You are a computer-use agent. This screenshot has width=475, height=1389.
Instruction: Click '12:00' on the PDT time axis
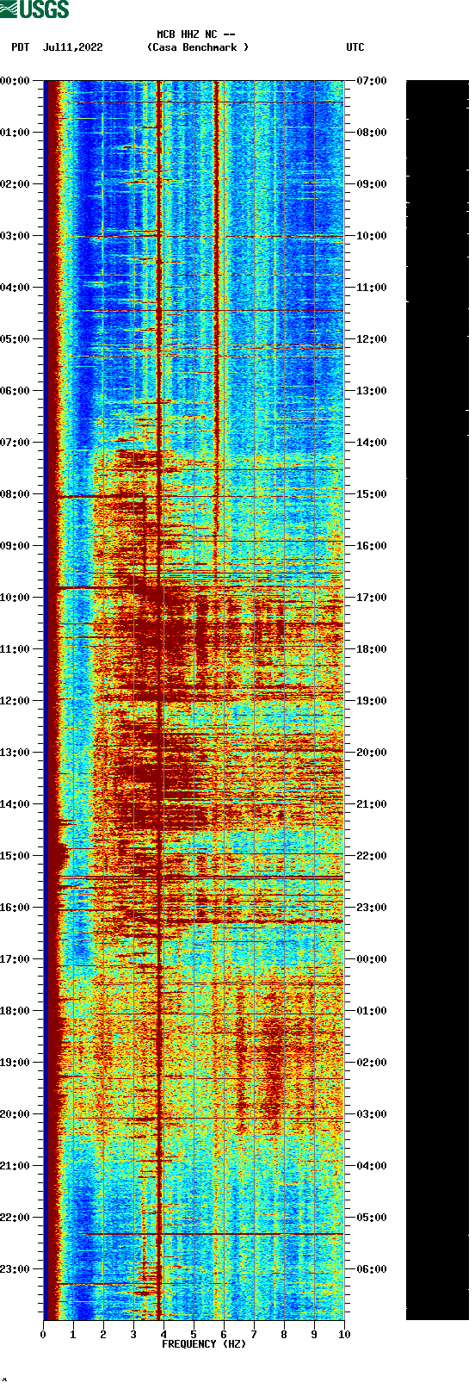(x=15, y=701)
